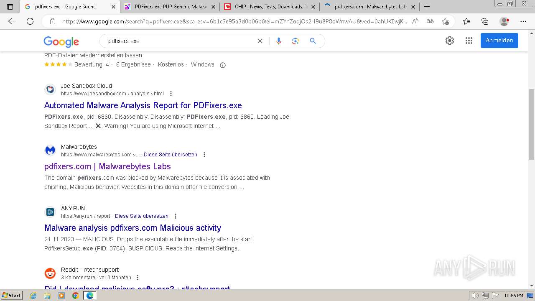Search by image with the Google Lens icon
535x301 pixels.
(296, 41)
